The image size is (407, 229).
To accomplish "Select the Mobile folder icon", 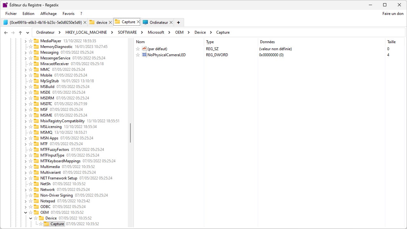I will pyautogui.click(x=36, y=75).
